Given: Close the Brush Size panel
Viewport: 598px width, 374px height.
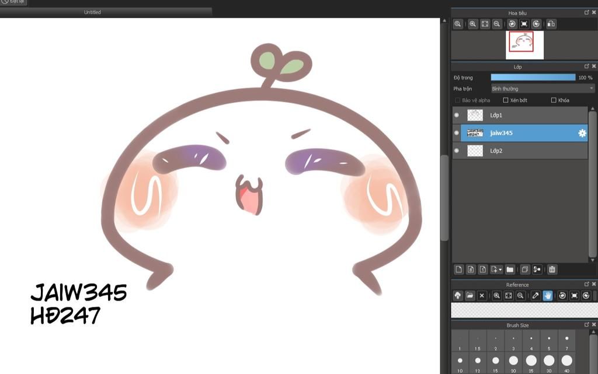Looking at the screenshot, I should tap(594, 324).
